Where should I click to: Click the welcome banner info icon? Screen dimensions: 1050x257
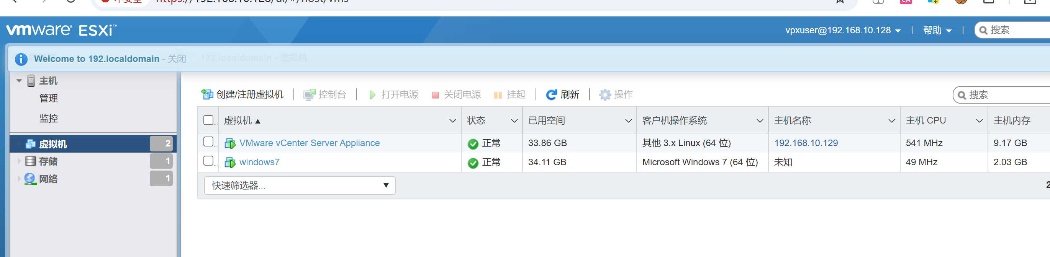21,59
